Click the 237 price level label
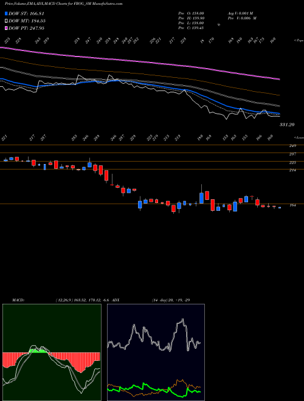The height and width of the screenshot is (401, 304). coord(292,154)
